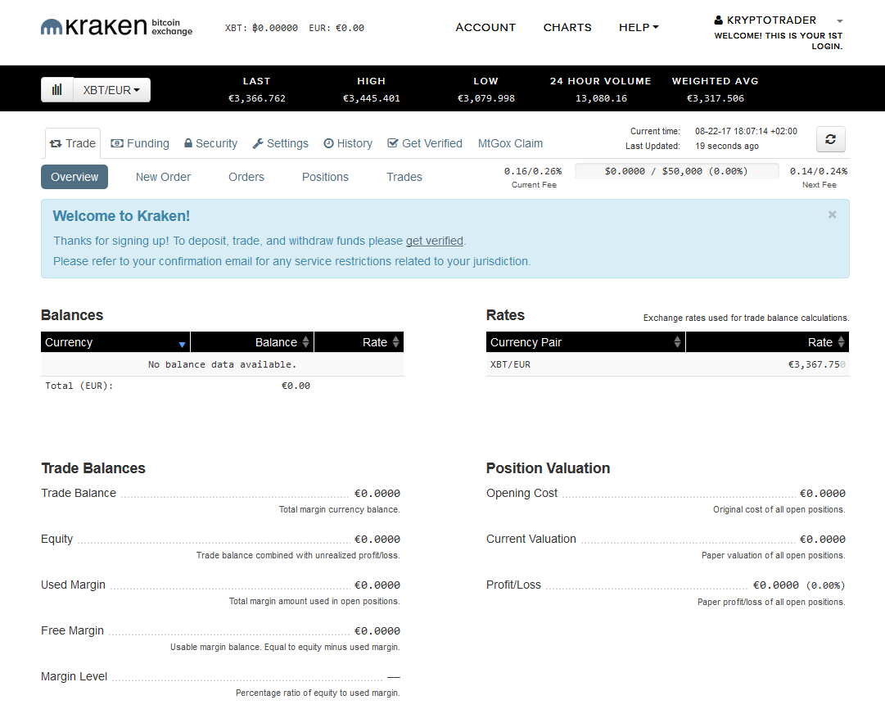The image size is (885, 709).
Task: Click the Funding banknote icon
Action: click(117, 143)
